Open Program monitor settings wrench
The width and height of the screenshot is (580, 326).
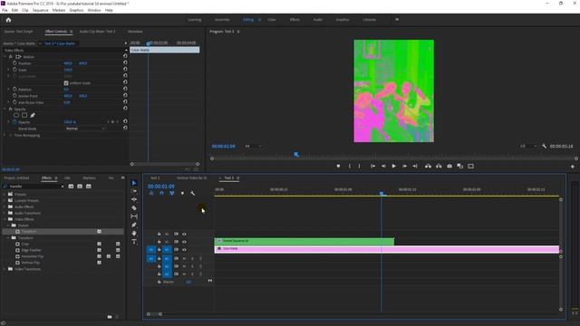544,147
